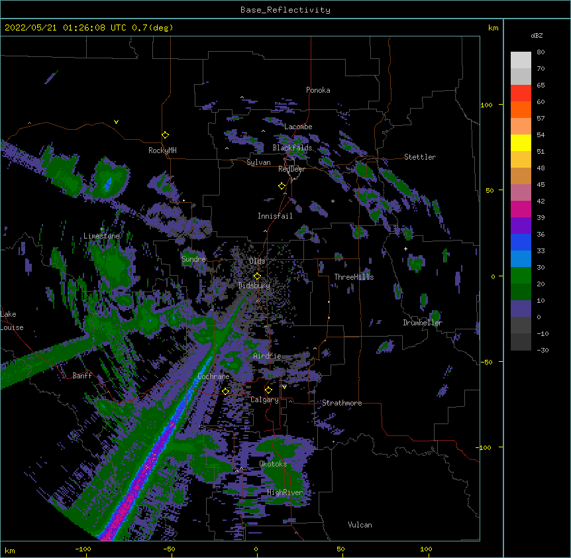Click the km label at bottom left

tap(10, 550)
